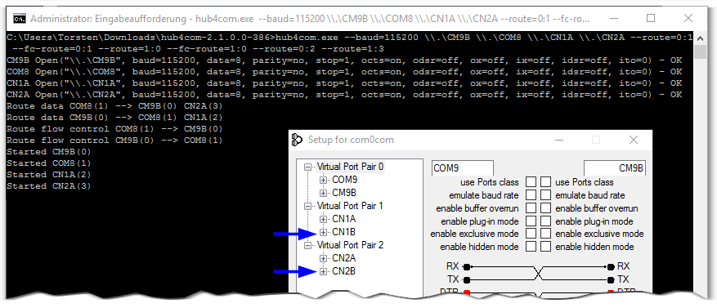Maximize the command prompt window
This screenshot has width=717, height=308.
point(651,18)
